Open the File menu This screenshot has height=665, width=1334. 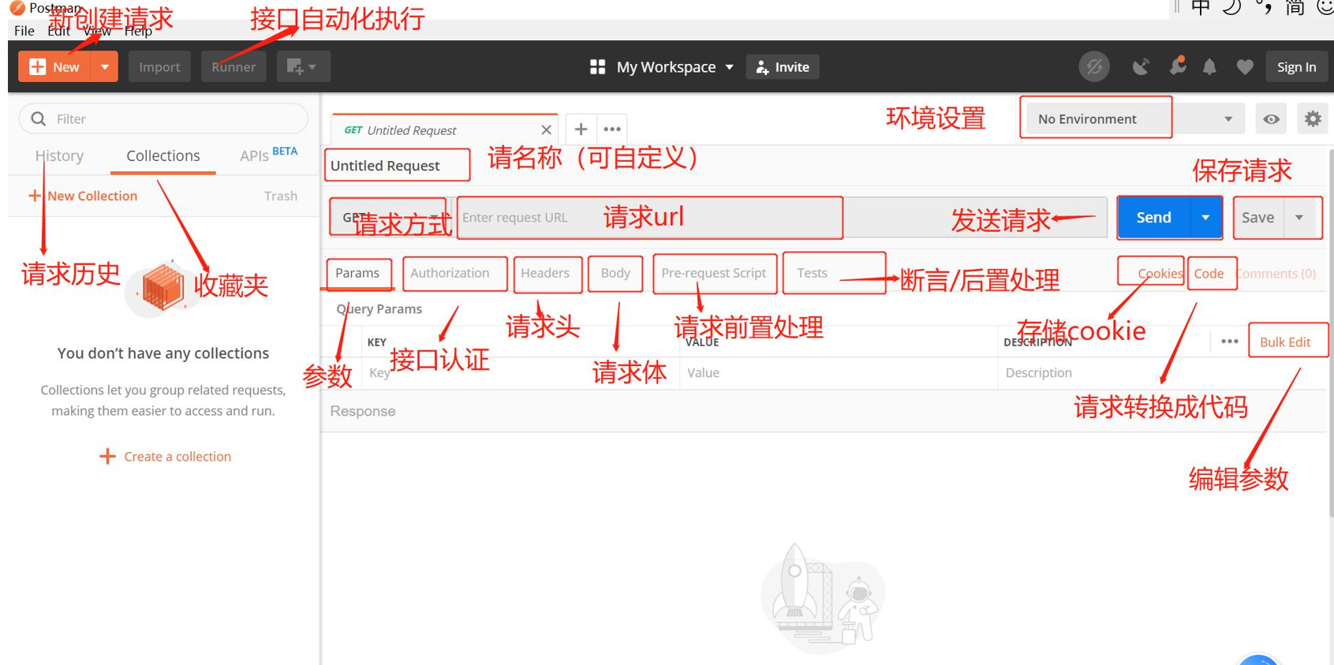click(24, 31)
